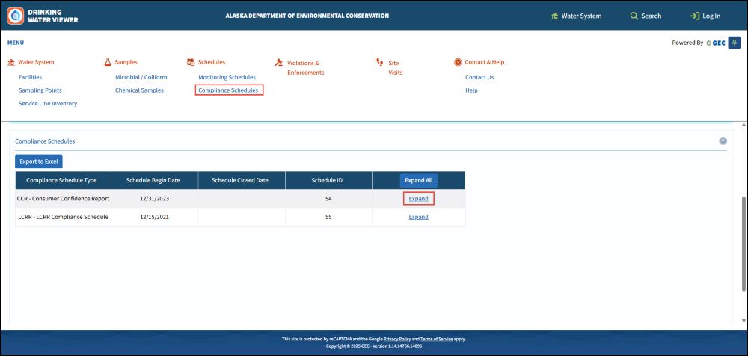Open the Terms of Service footer link

(x=437, y=339)
